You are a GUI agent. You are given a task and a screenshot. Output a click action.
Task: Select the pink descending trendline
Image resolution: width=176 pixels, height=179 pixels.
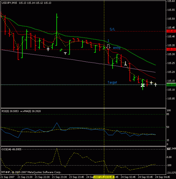click(78, 60)
